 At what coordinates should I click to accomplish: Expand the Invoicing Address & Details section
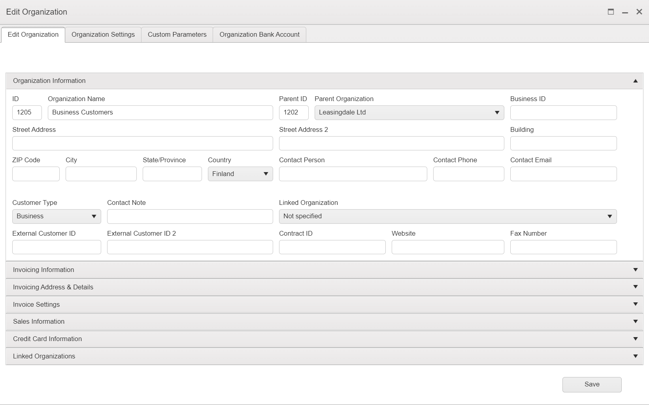coord(324,287)
